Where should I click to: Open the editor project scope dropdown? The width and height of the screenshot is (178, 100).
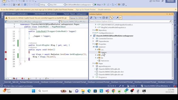tap(32, 22)
